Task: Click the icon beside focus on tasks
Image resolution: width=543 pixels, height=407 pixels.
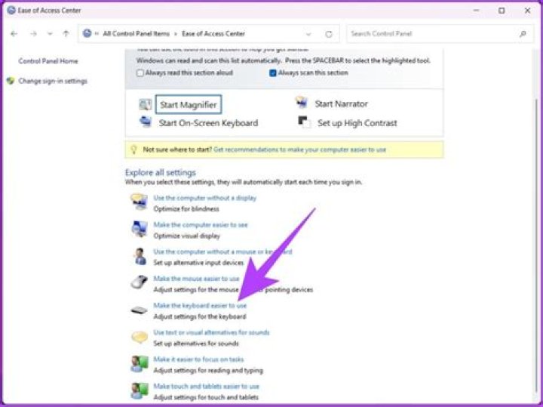Action: click(x=140, y=364)
